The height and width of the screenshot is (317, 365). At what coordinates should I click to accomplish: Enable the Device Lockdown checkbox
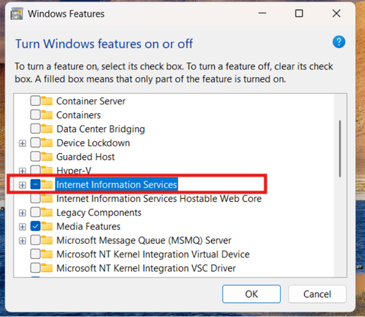coord(36,143)
